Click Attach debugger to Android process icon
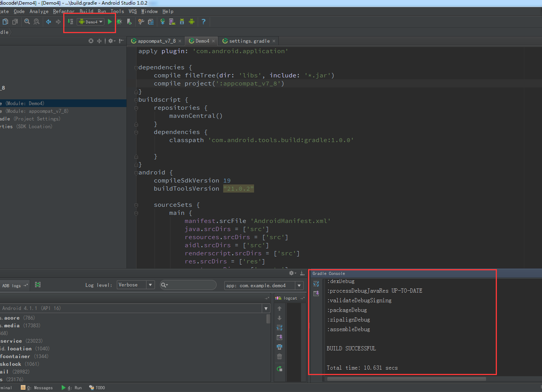542x392 pixels. (130, 22)
